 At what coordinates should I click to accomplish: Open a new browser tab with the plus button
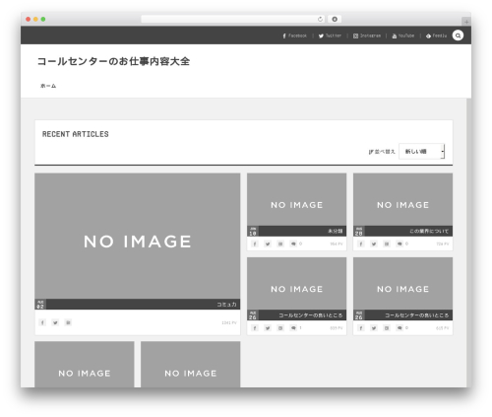coord(466,22)
